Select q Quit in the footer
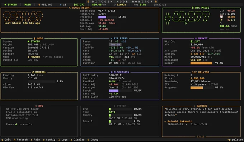 click(x=6, y=139)
